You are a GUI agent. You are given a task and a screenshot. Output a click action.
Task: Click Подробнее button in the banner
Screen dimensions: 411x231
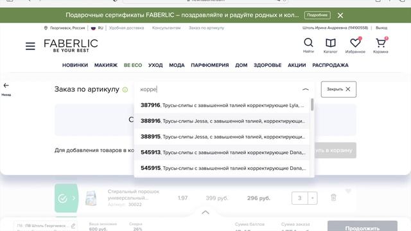point(317,15)
